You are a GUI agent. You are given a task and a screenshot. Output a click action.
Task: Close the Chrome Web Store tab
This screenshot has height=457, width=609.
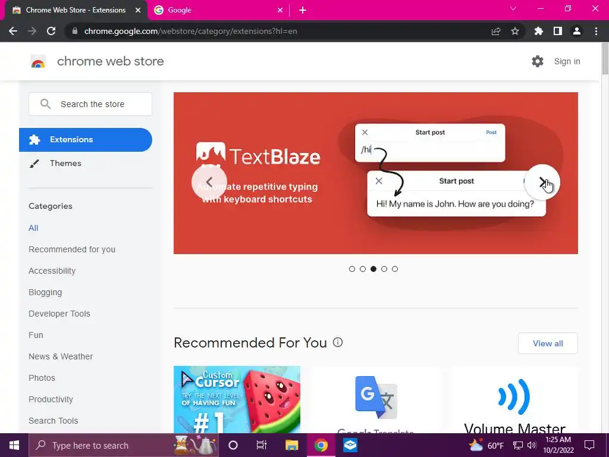tap(138, 11)
